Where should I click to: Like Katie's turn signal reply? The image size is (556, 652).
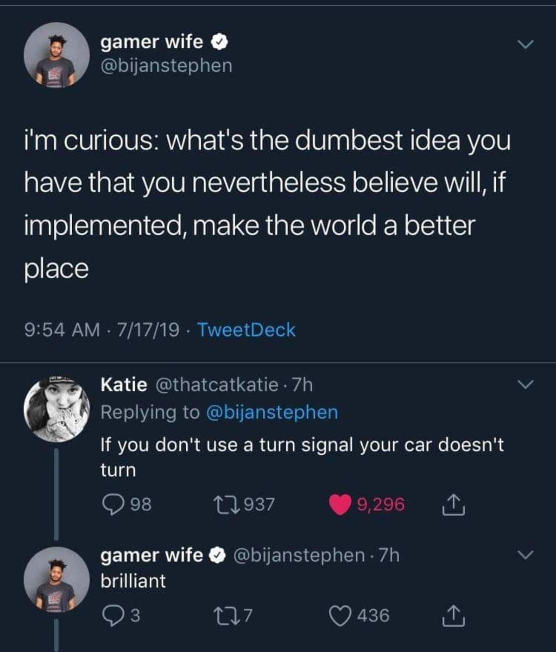point(340,504)
